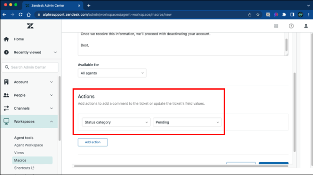Open Views in the sidebar

coord(19,153)
